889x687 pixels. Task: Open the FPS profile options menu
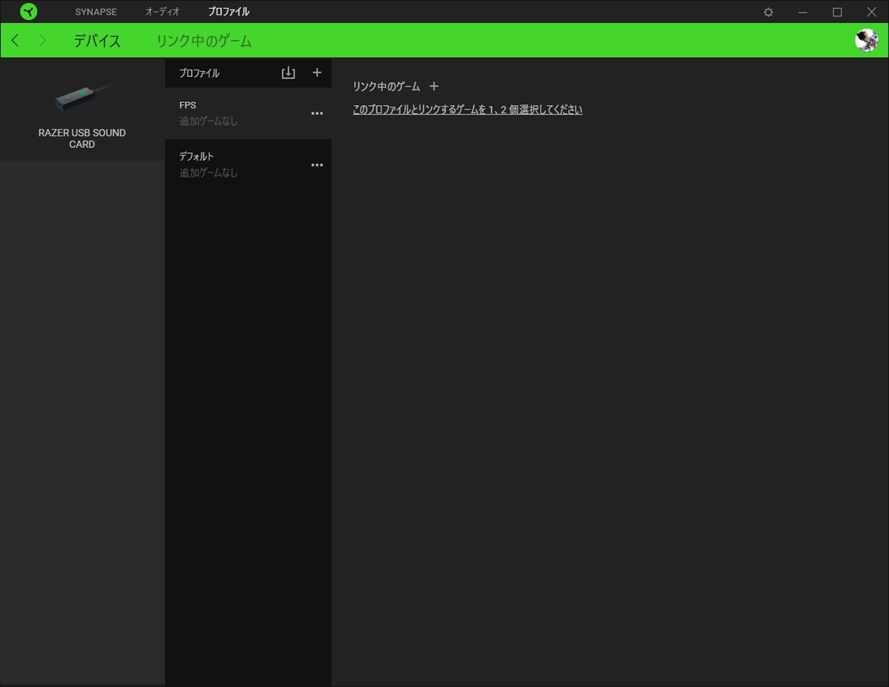tap(317, 113)
